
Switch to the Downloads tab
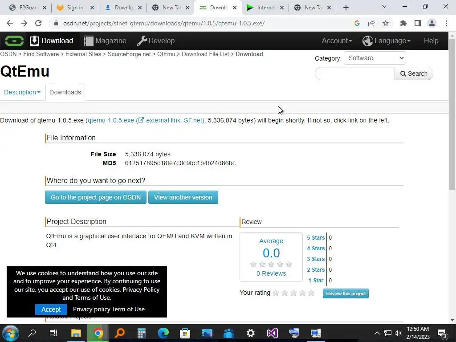click(x=65, y=92)
